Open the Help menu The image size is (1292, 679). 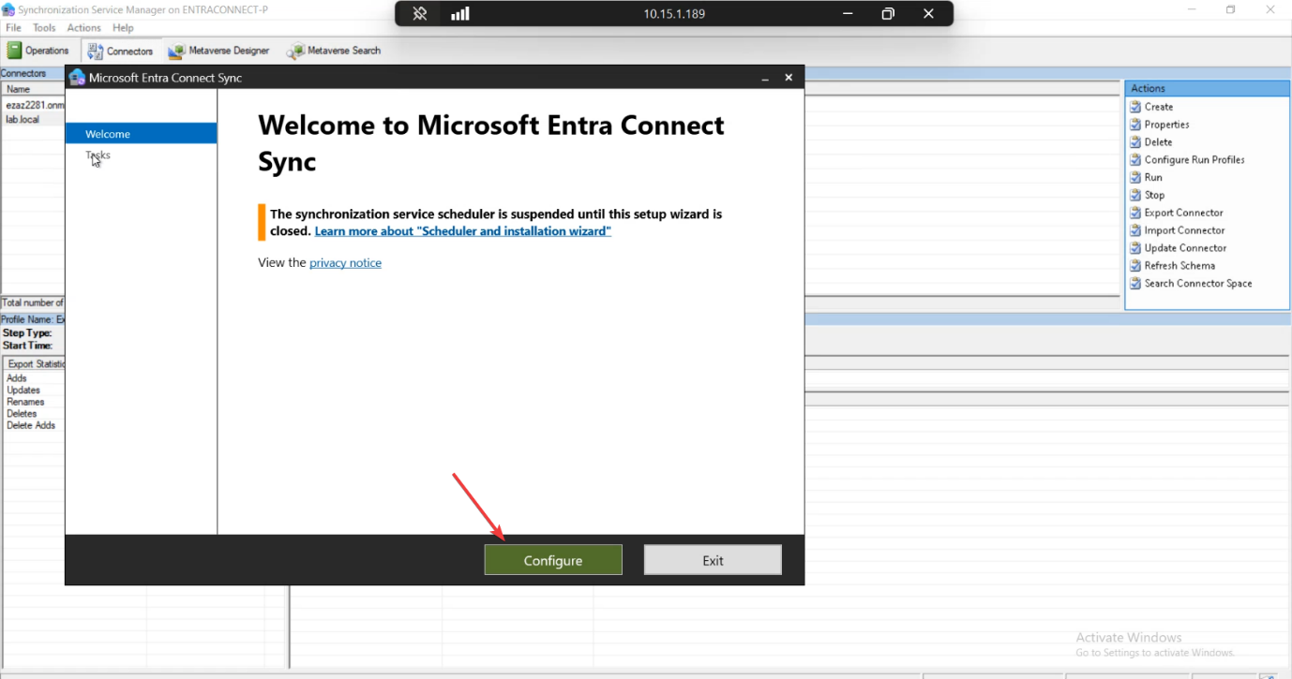click(123, 28)
